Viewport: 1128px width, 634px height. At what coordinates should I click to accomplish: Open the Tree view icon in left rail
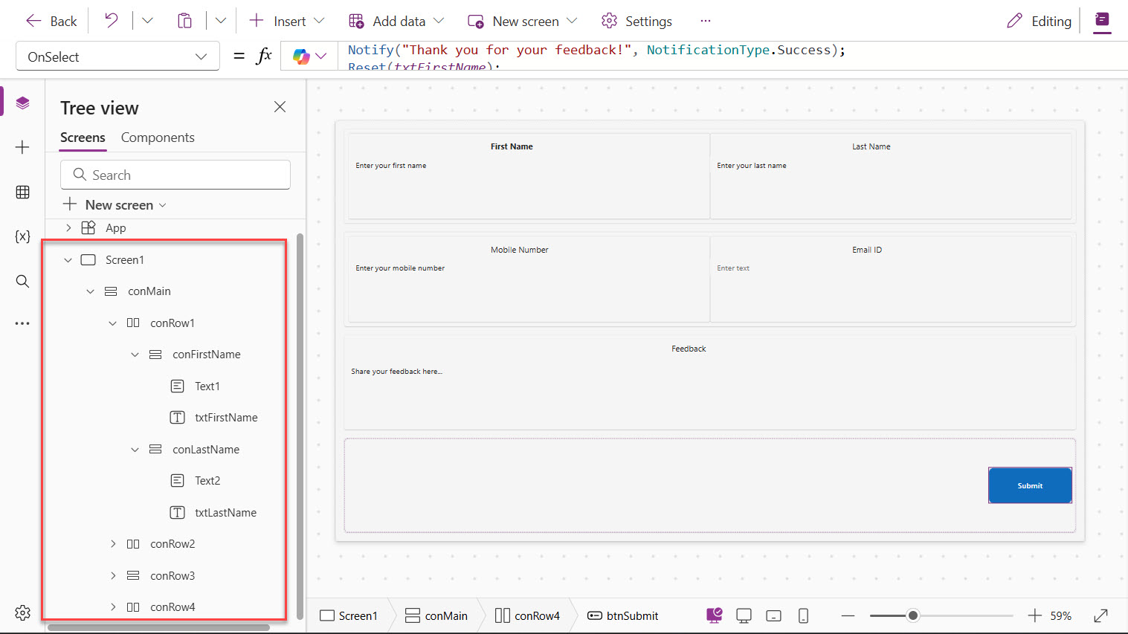[x=22, y=103]
